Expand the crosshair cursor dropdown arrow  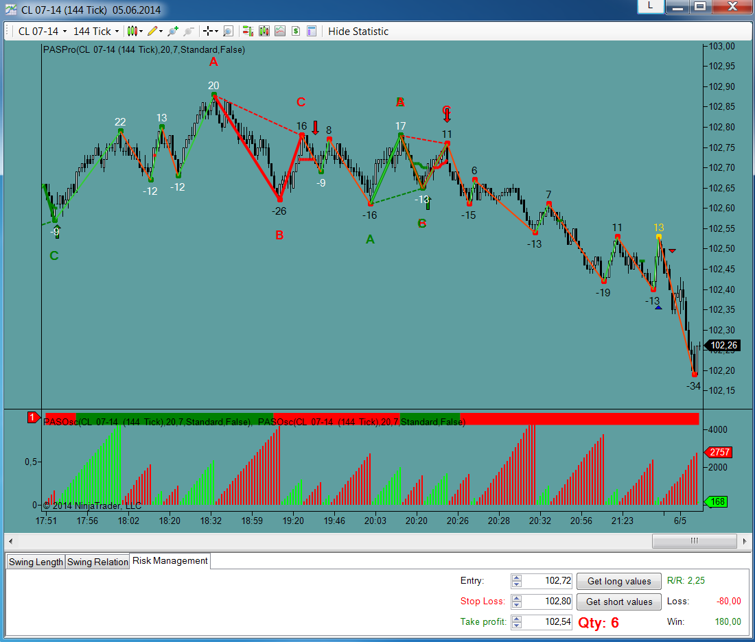click(216, 32)
